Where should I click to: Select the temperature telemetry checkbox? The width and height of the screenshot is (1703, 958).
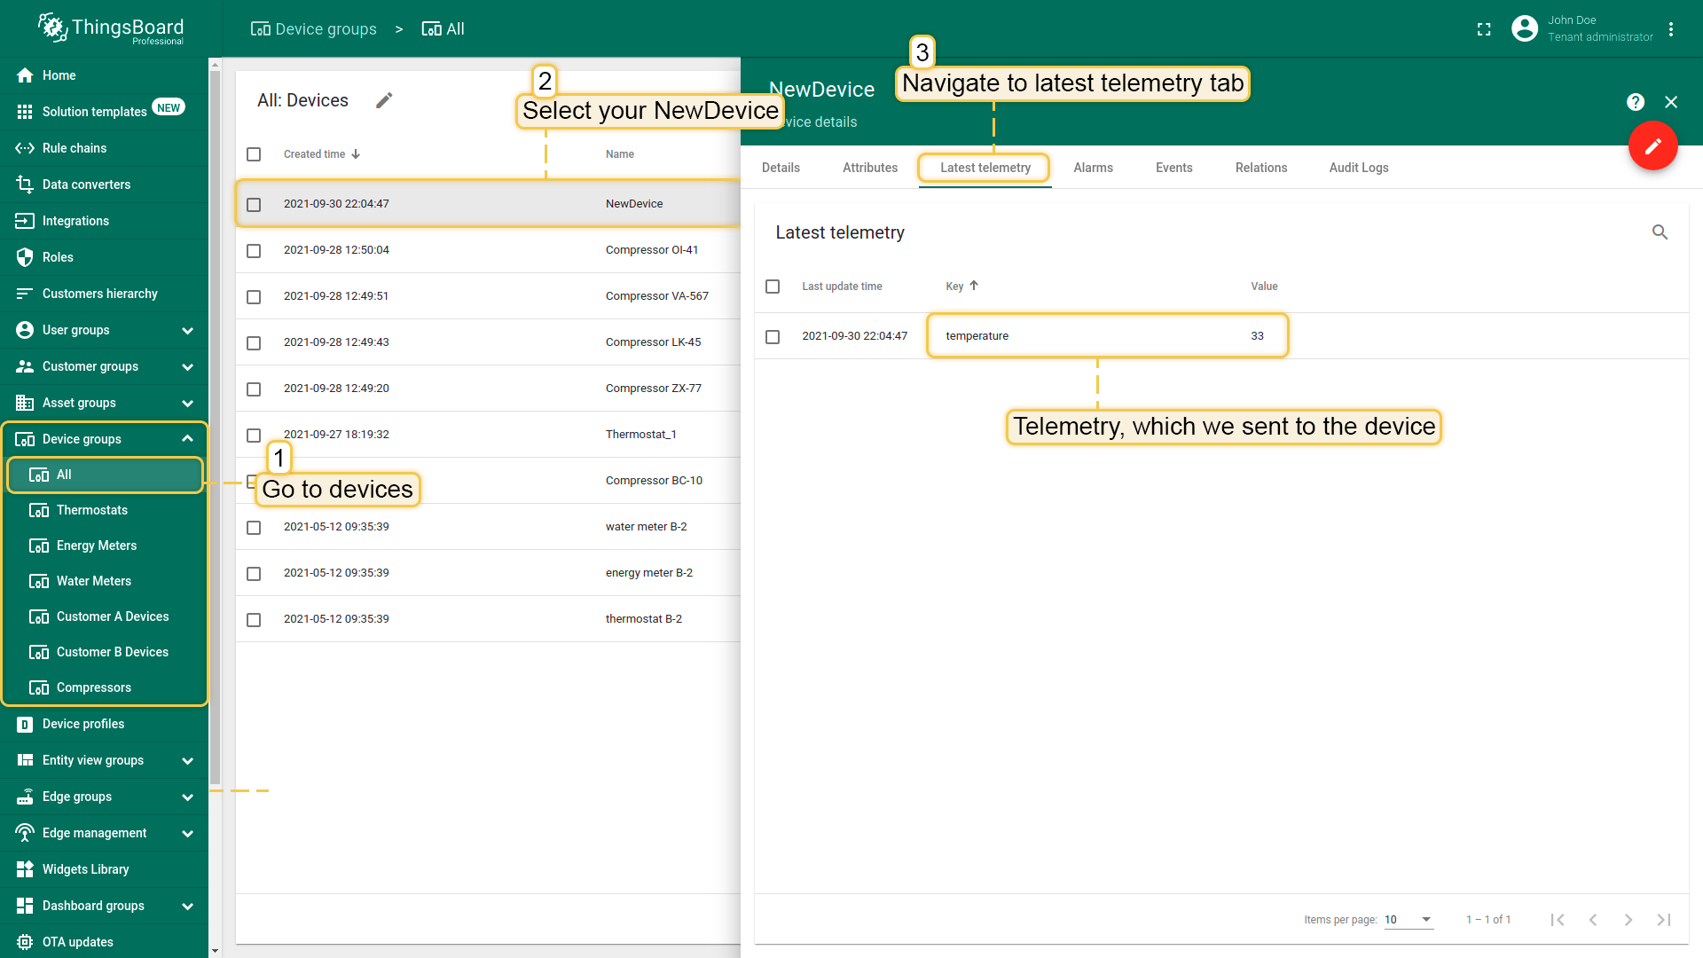[773, 337]
